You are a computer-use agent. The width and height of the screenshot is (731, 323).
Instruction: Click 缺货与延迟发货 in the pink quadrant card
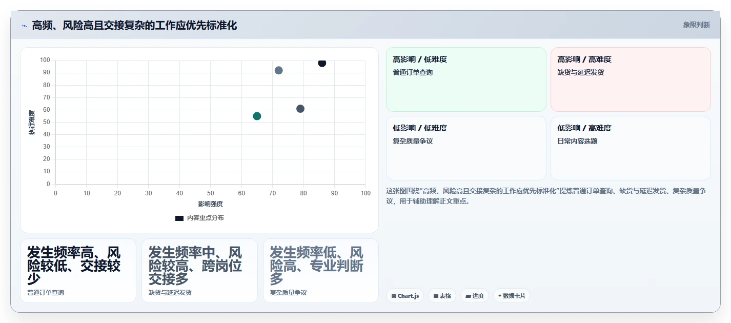click(581, 72)
